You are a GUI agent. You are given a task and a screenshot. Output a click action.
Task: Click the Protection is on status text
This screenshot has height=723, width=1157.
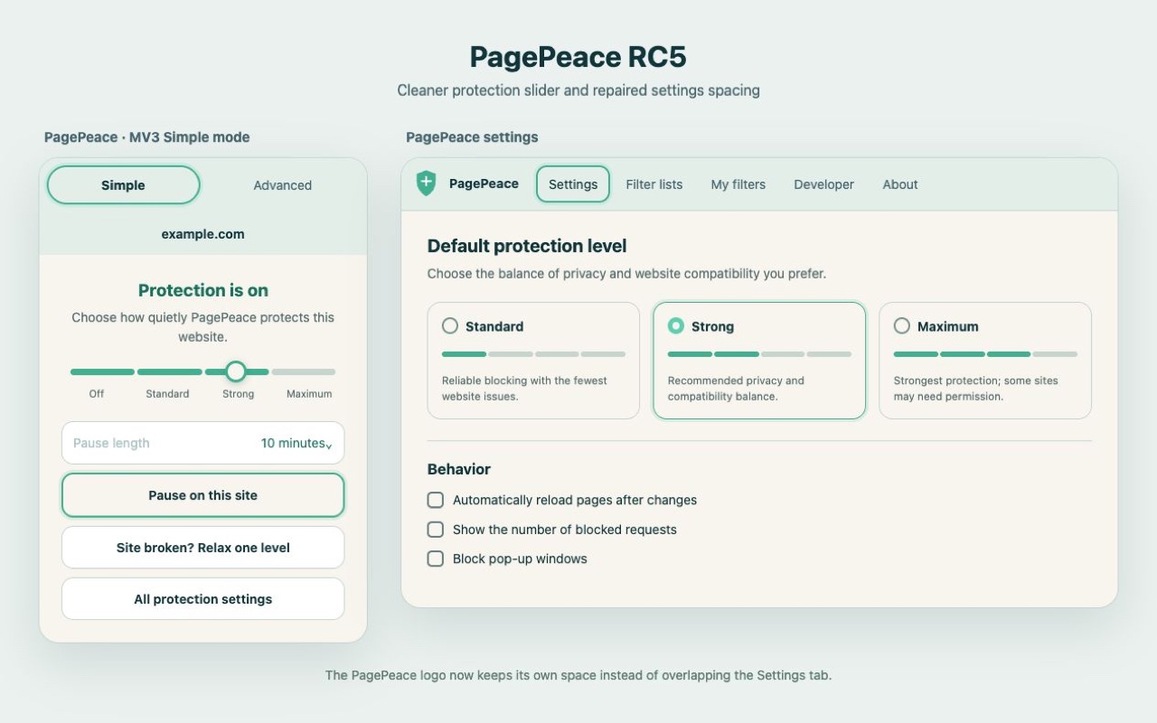(x=203, y=290)
